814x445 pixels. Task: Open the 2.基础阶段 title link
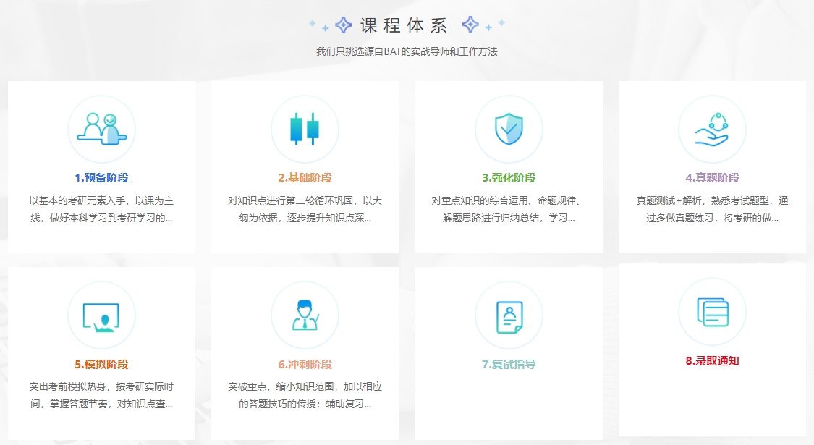pyautogui.click(x=305, y=178)
